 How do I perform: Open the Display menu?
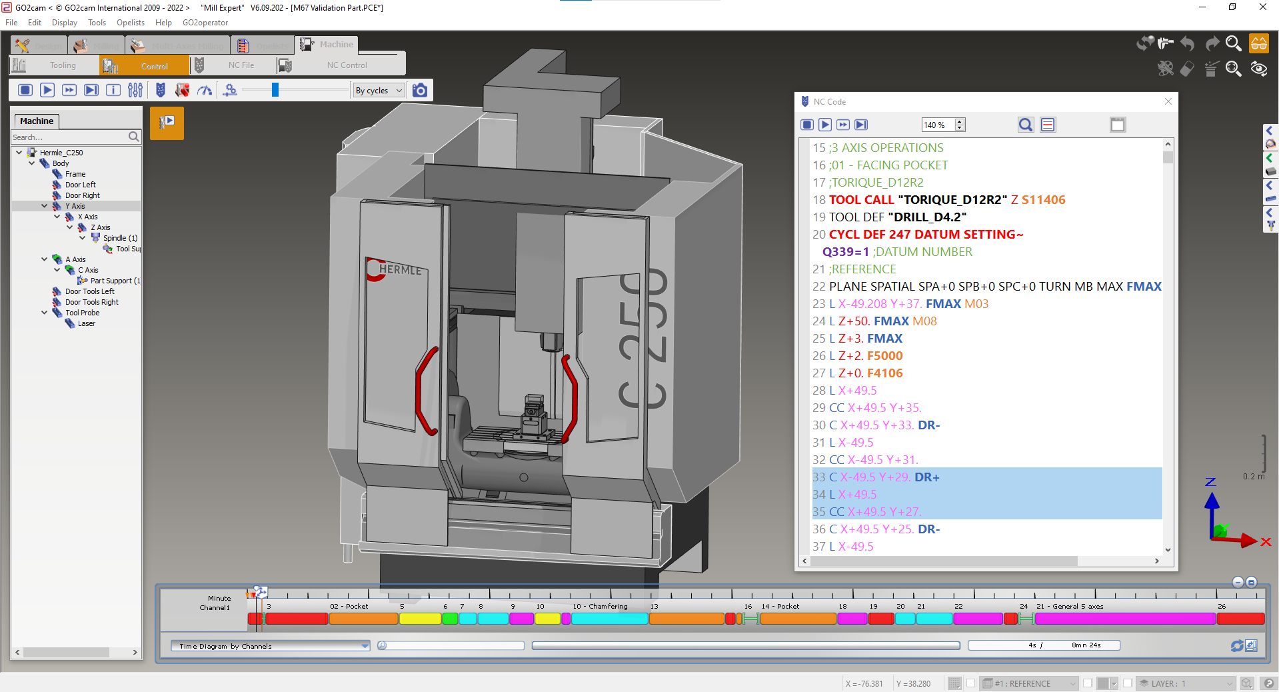[x=65, y=23]
